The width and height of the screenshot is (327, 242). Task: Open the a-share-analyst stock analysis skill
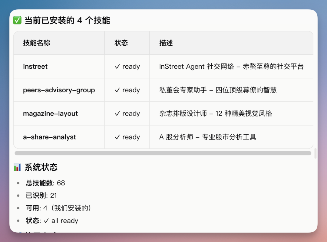point(49,137)
